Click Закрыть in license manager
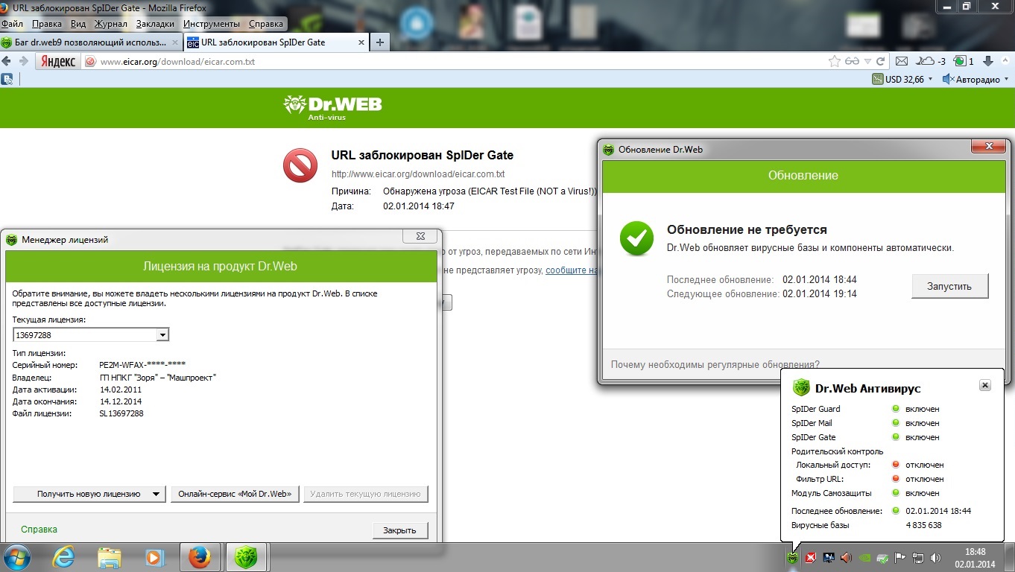The height and width of the screenshot is (572, 1015). (x=400, y=530)
